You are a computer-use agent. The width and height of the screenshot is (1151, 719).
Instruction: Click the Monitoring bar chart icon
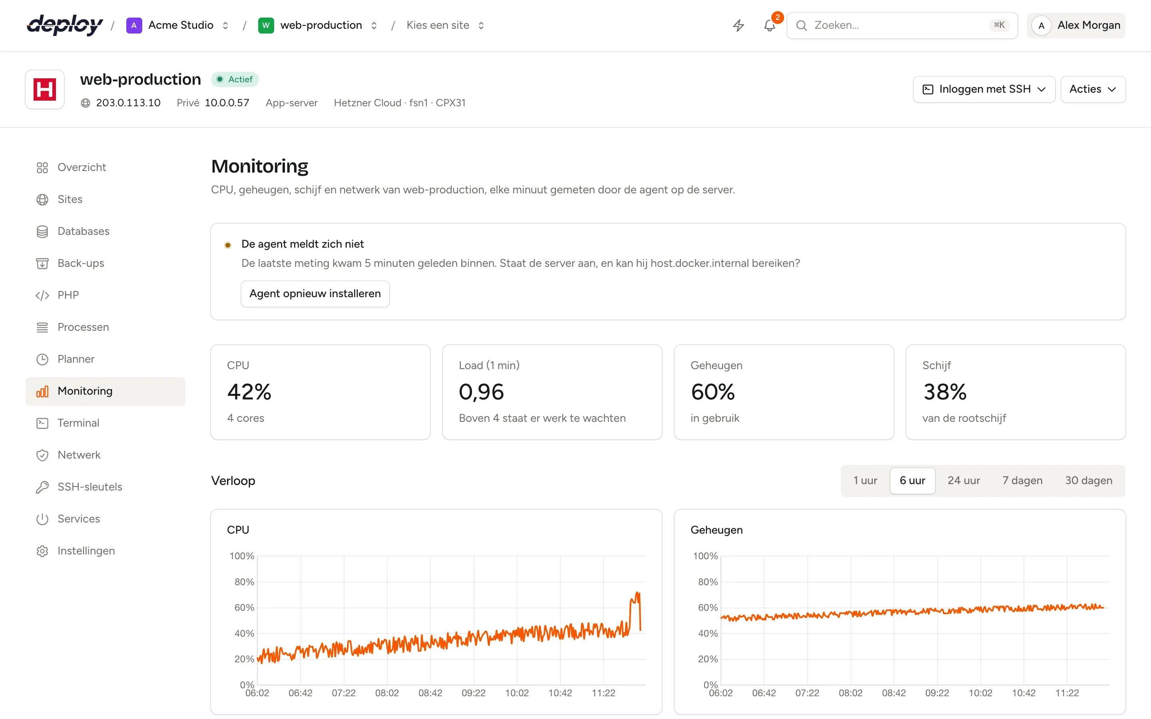click(42, 391)
